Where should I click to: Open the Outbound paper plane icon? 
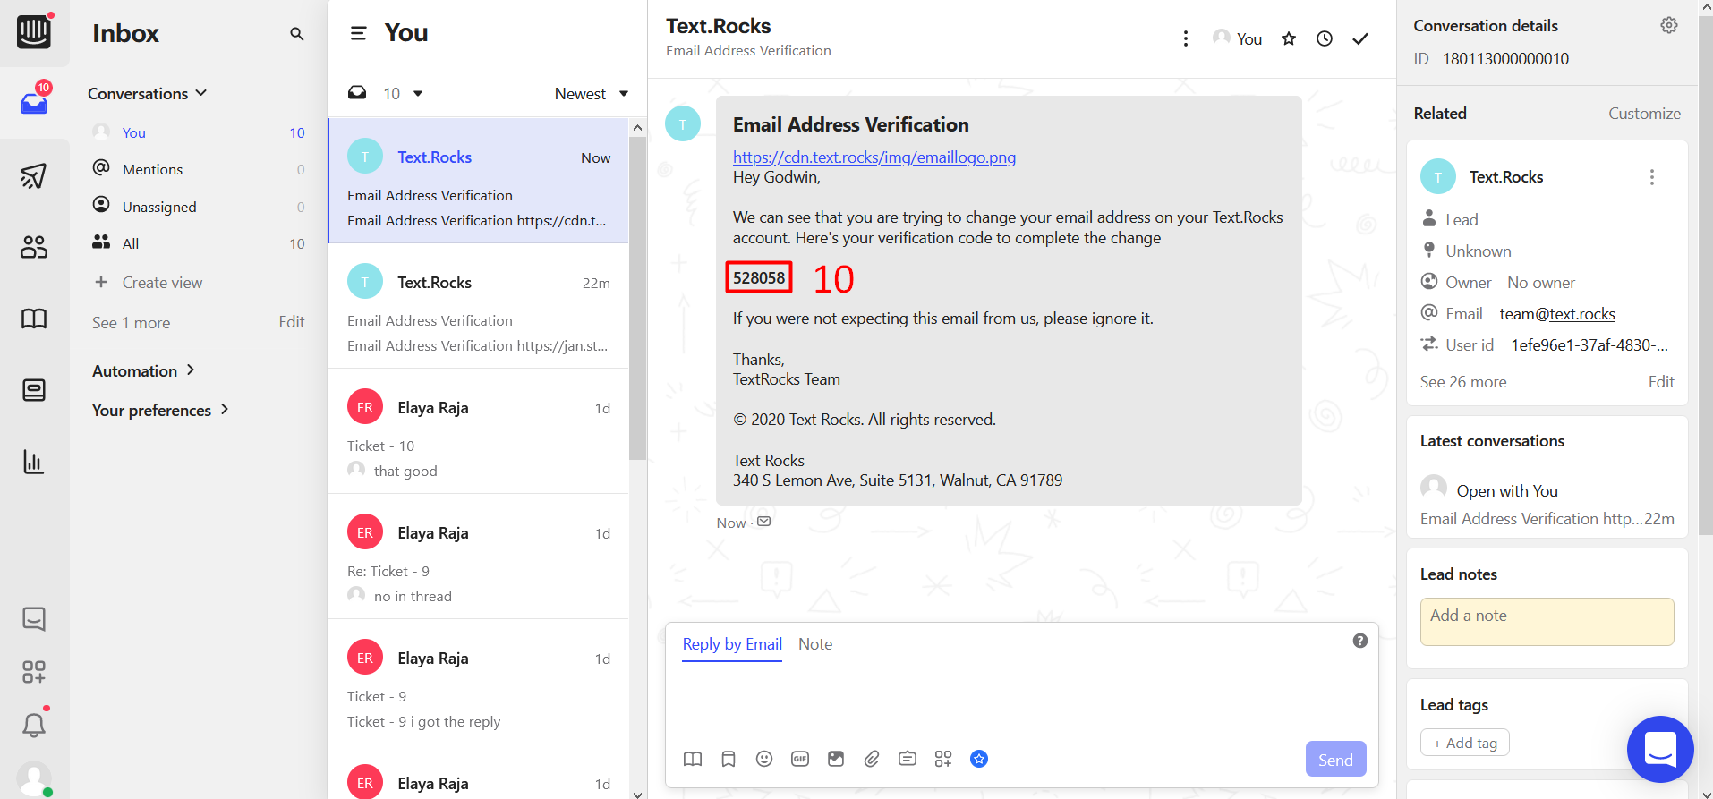[34, 176]
